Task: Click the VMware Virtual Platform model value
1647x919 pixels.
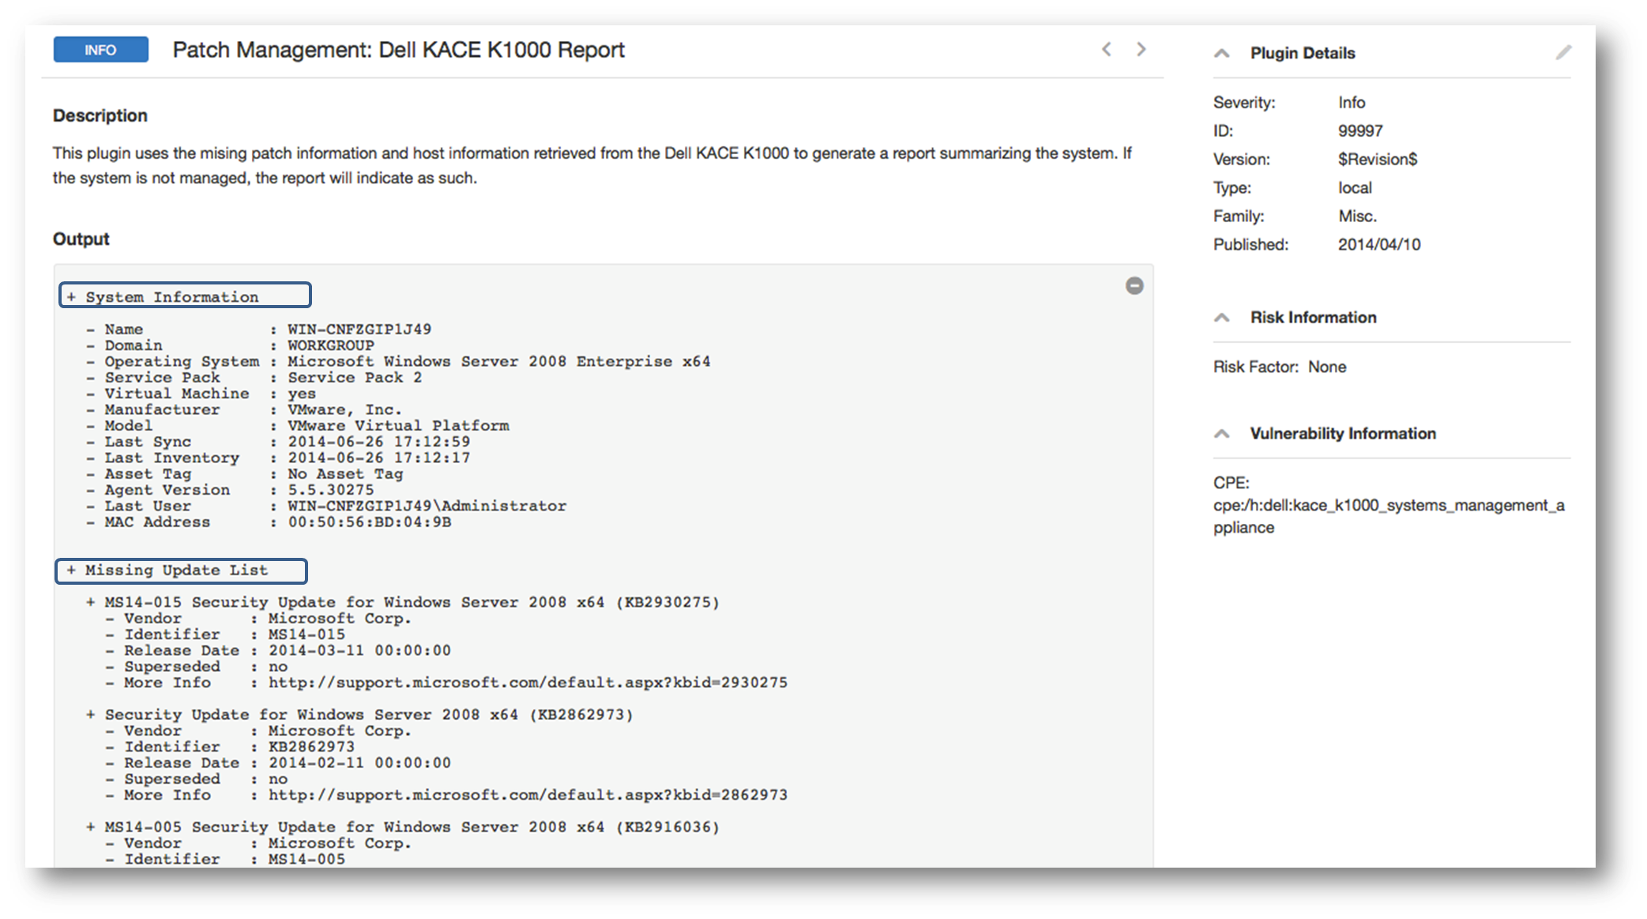Action: [x=398, y=426]
